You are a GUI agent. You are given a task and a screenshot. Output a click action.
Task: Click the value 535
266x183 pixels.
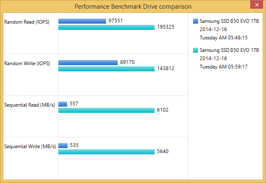point(74,145)
